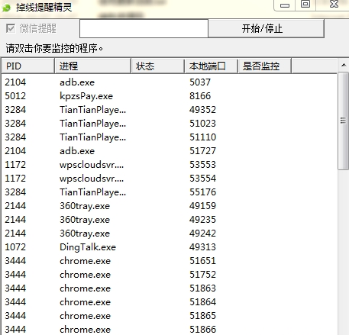The width and height of the screenshot is (349, 335).
Task: Click port value 8166
Action: point(200,96)
